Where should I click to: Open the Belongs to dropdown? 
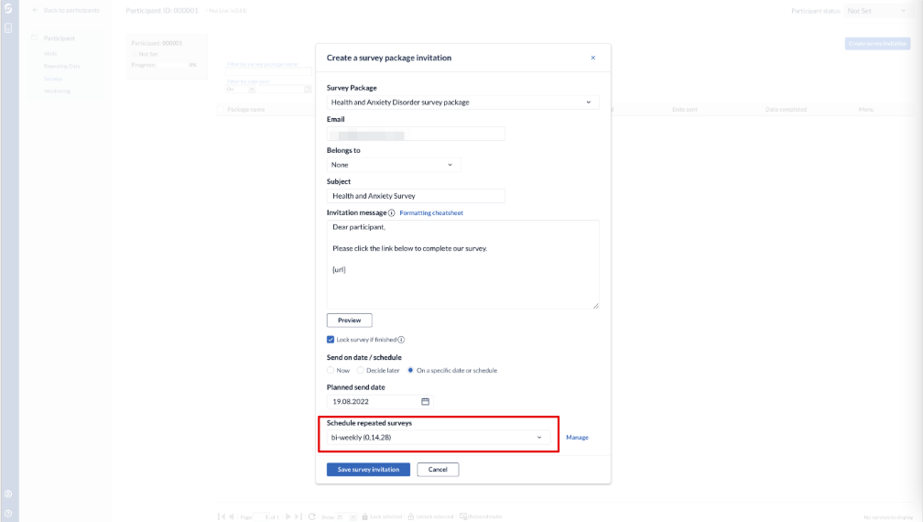pyautogui.click(x=393, y=165)
